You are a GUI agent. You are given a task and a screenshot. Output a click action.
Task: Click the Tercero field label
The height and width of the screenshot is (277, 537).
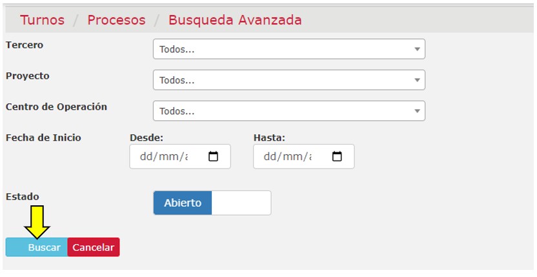[x=25, y=45]
